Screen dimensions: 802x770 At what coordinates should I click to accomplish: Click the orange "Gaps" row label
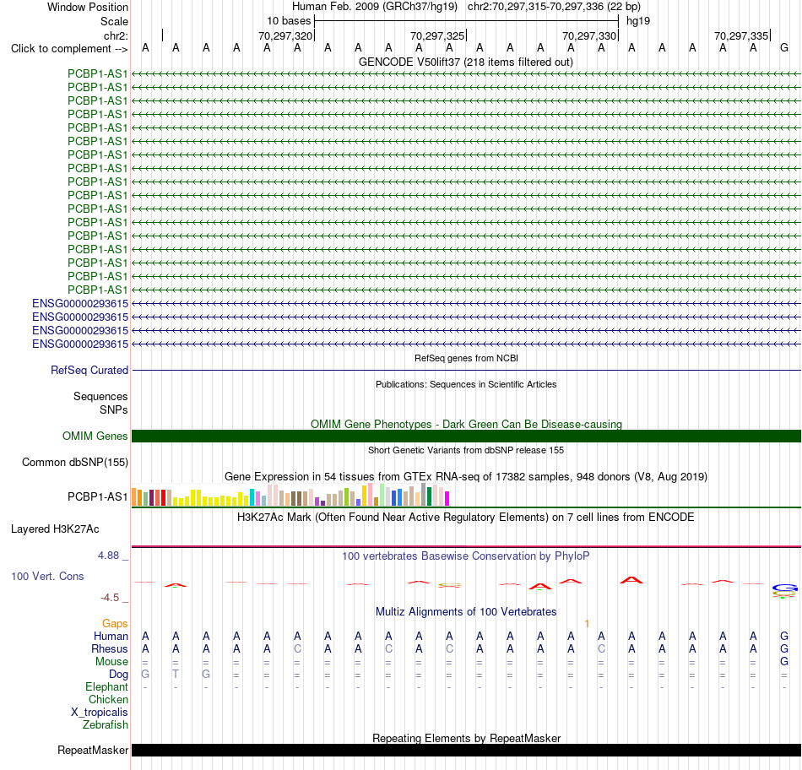[115, 623]
